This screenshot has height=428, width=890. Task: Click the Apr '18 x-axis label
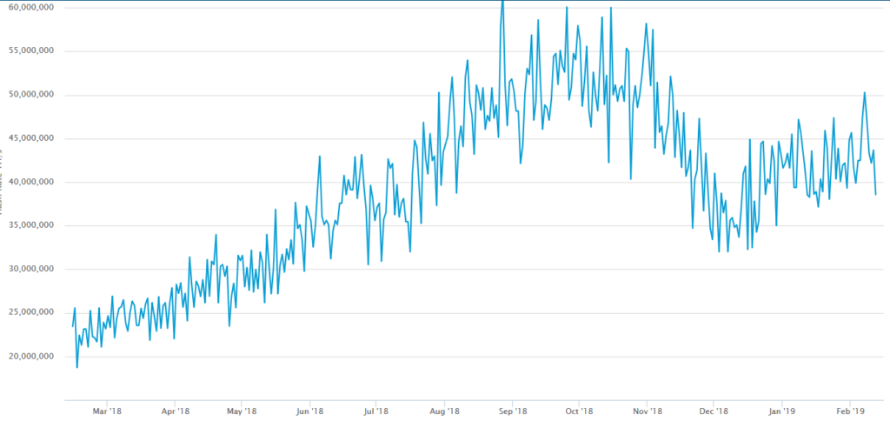(175, 411)
